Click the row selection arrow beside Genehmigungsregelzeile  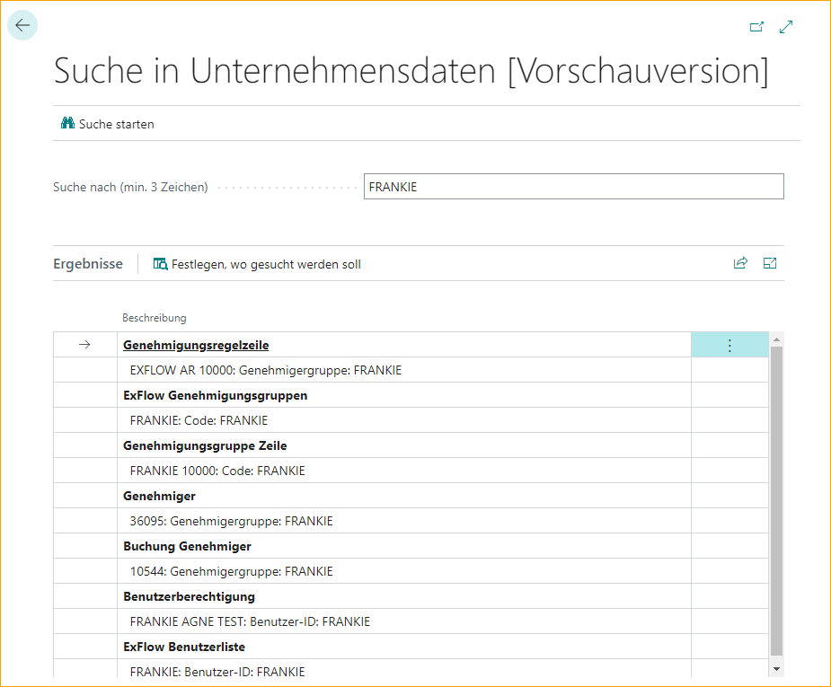85,344
